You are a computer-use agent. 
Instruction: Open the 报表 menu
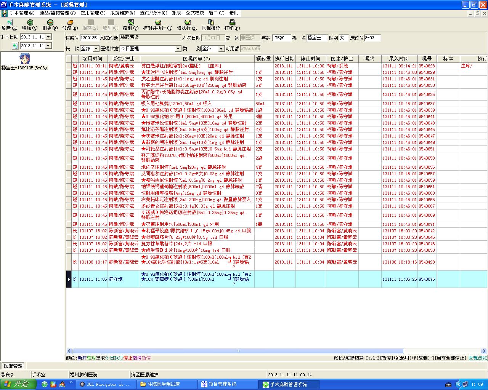pyautogui.click(x=177, y=13)
